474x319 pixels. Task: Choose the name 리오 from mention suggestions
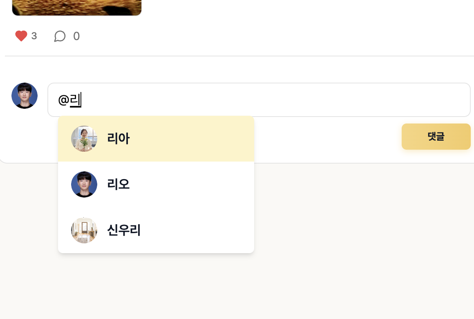118,185
